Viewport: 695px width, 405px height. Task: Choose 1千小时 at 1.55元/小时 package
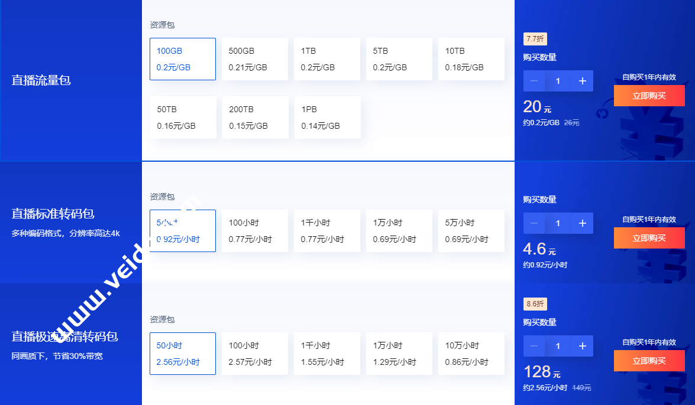pos(327,354)
